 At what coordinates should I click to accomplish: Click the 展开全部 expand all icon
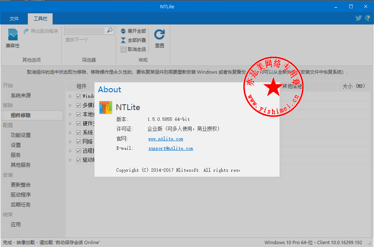point(123,31)
